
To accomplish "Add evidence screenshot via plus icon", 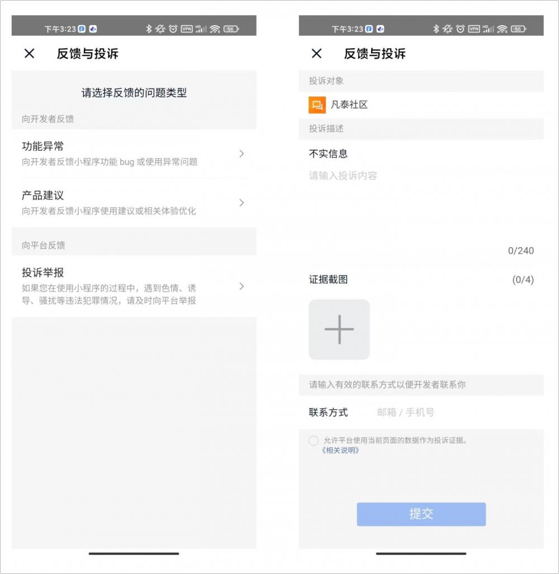I will point(339,329).
